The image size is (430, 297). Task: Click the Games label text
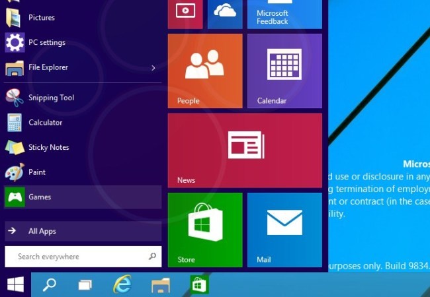[x=40, y=197]
